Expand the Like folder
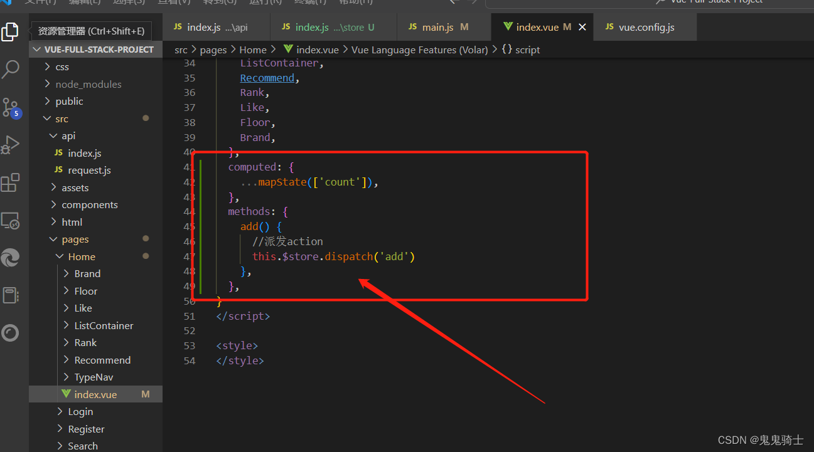The image size is (814, 452). coord(95,308)
